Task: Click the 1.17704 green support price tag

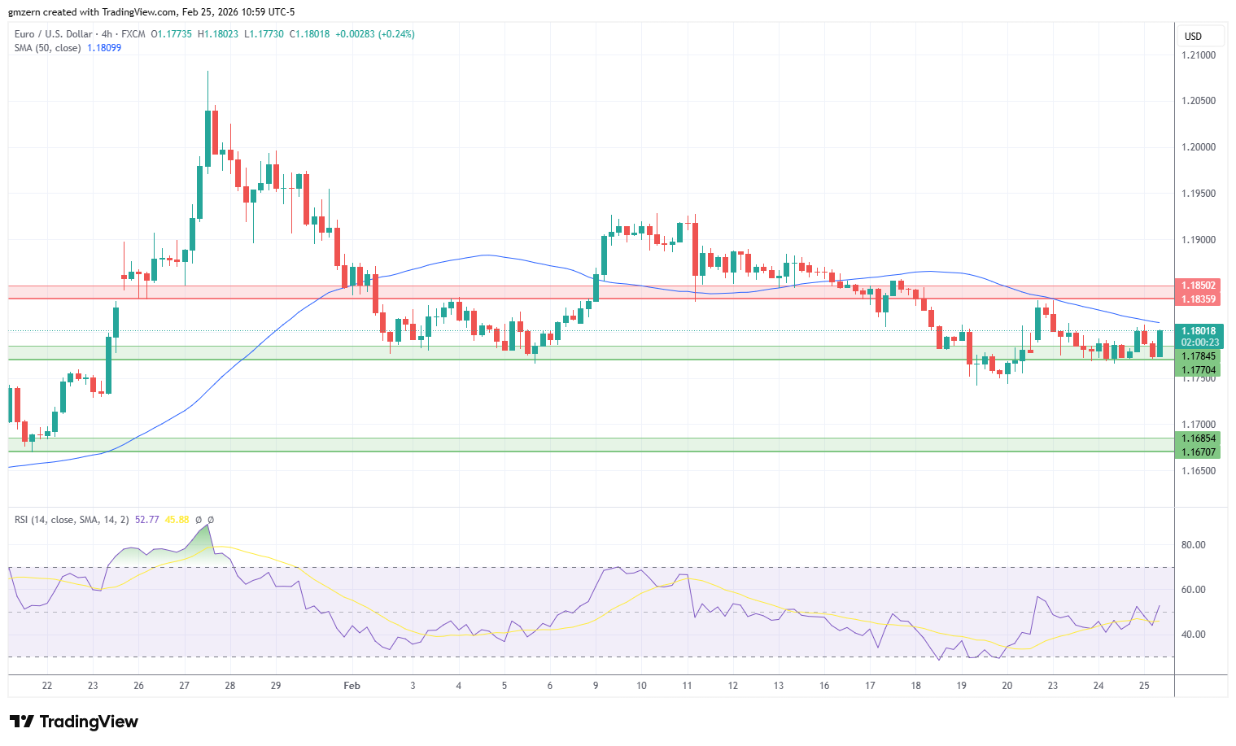Action: 1199,370
